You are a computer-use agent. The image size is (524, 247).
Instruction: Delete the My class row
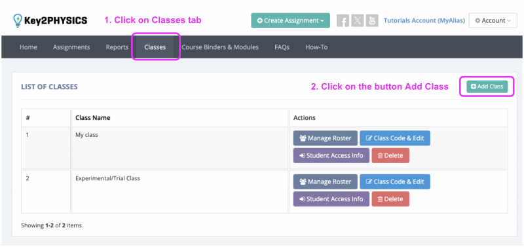tap(390, 155)
